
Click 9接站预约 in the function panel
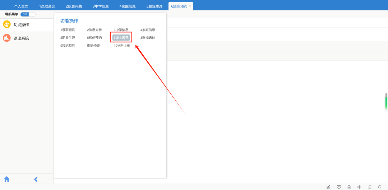click(x=68, y=46)
